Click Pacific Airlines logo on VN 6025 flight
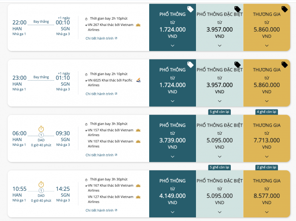This screenshot has width=296, height=221. (x=138, y=80)
